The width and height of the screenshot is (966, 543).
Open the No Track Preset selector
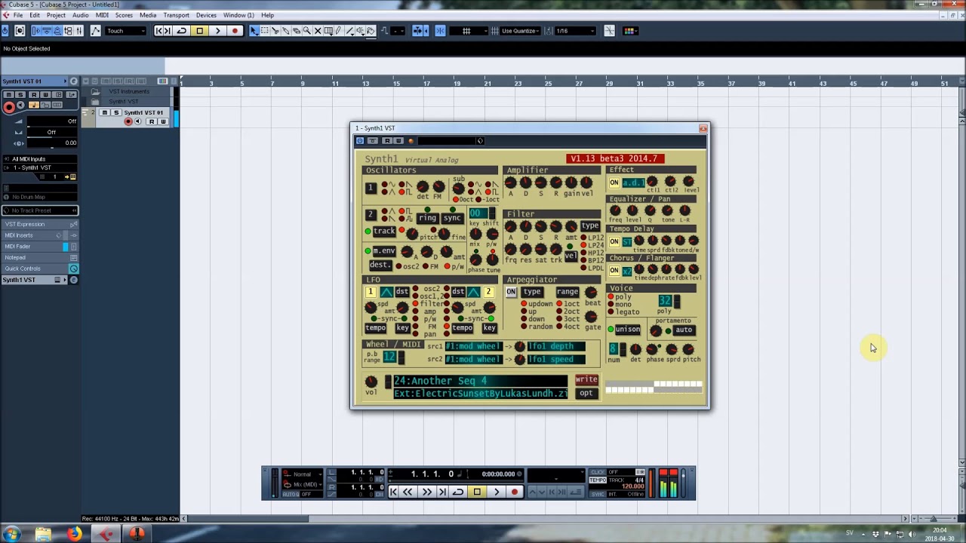click(x=39, y=210)
